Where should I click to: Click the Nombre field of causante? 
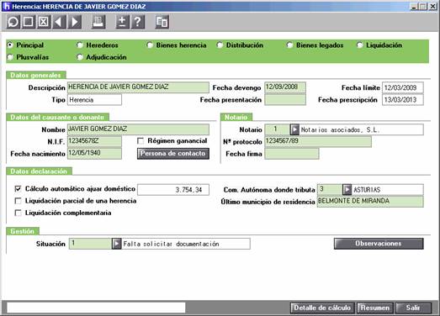pyautogui.click(x=138, y=129)
